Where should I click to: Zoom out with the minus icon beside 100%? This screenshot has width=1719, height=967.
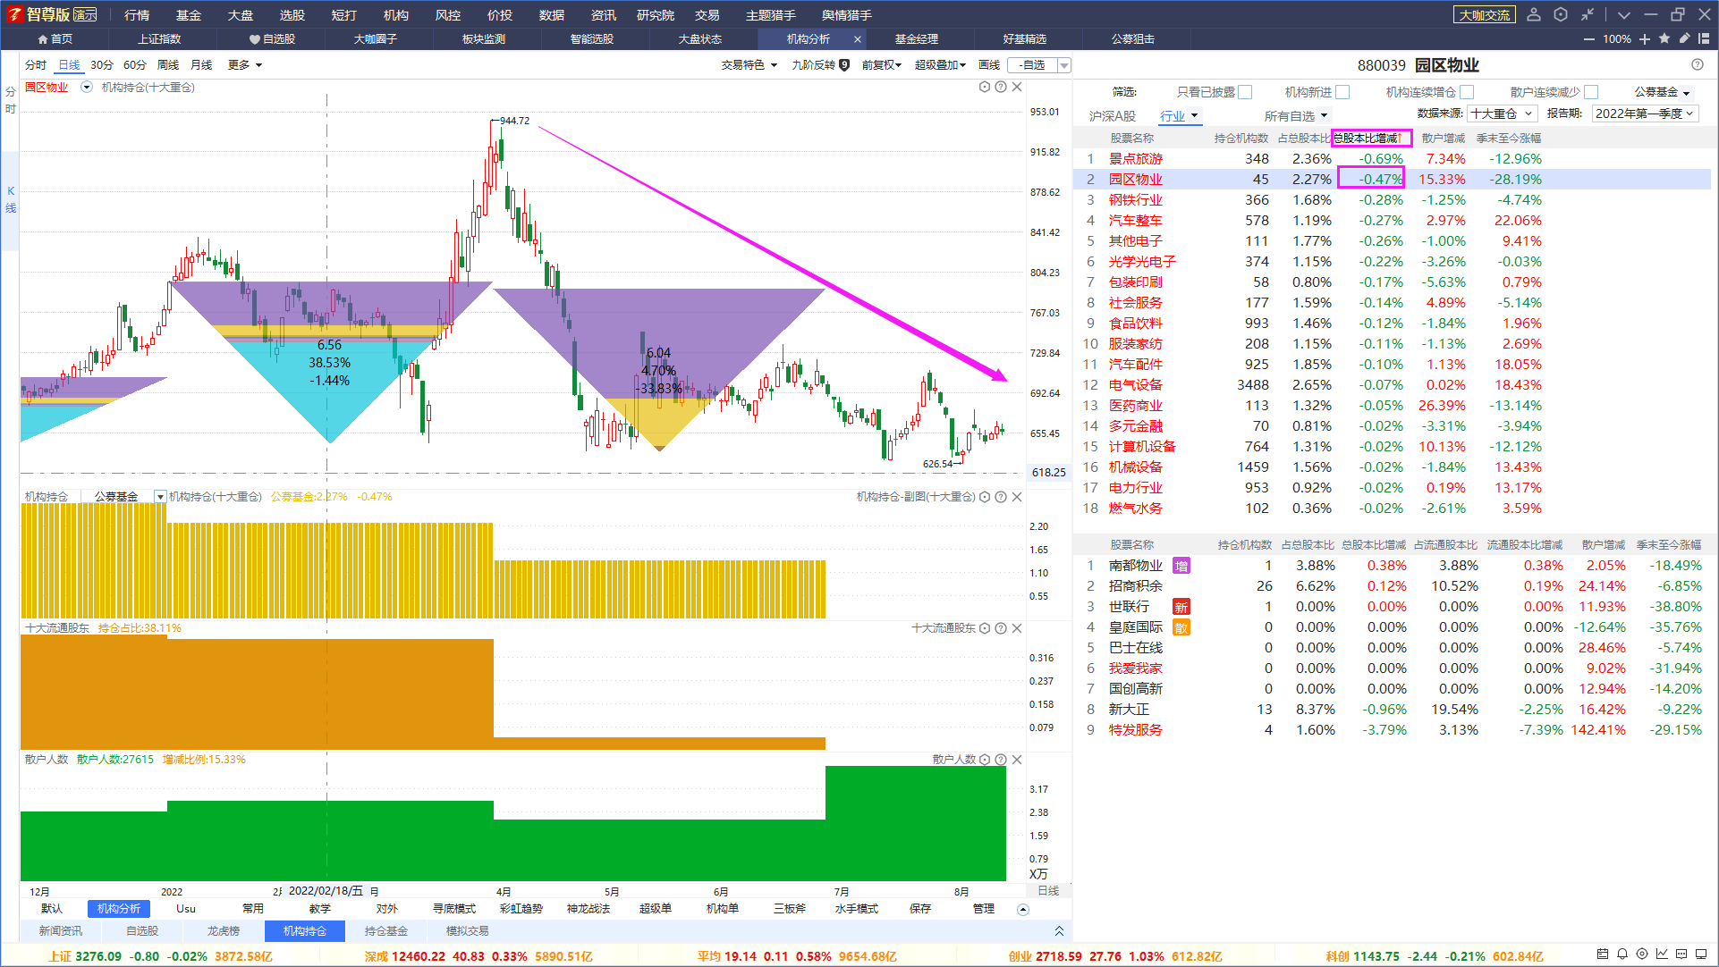click(1589, 39)
